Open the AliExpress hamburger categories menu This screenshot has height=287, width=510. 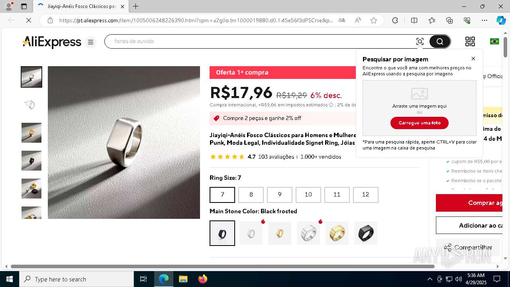click(90, 42)
